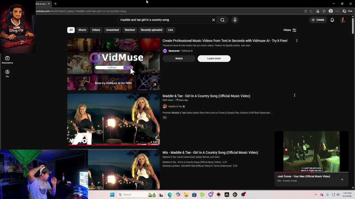Open the Windows Start menu

(112, 195)
